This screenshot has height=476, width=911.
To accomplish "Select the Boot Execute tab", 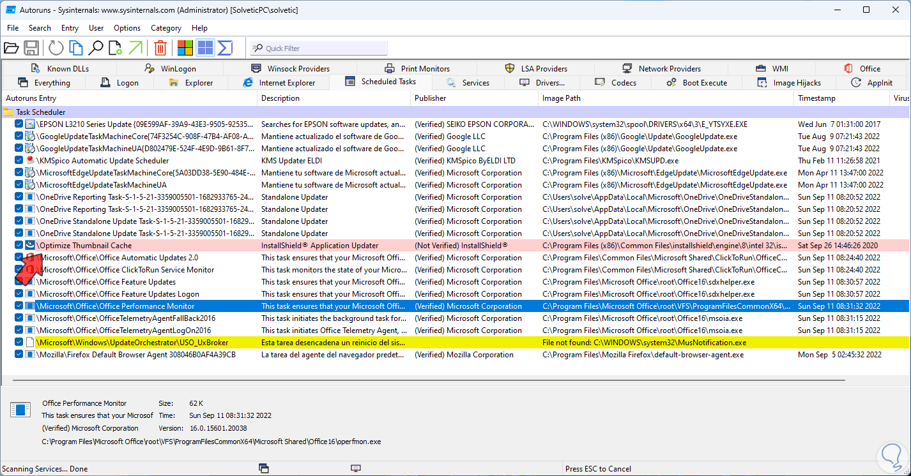I will point(697,83).
